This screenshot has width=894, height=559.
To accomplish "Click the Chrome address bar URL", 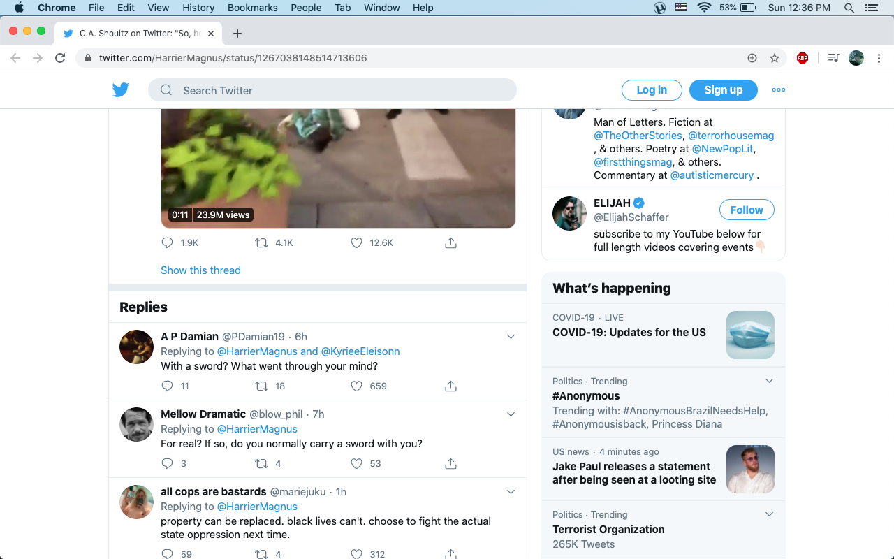I will click(233, 58).
